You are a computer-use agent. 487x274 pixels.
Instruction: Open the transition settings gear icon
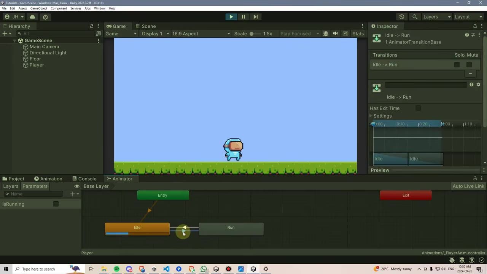click(x=479, y=84)
